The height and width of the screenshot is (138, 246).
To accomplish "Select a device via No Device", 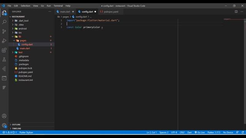I will [x=228, y=132].
